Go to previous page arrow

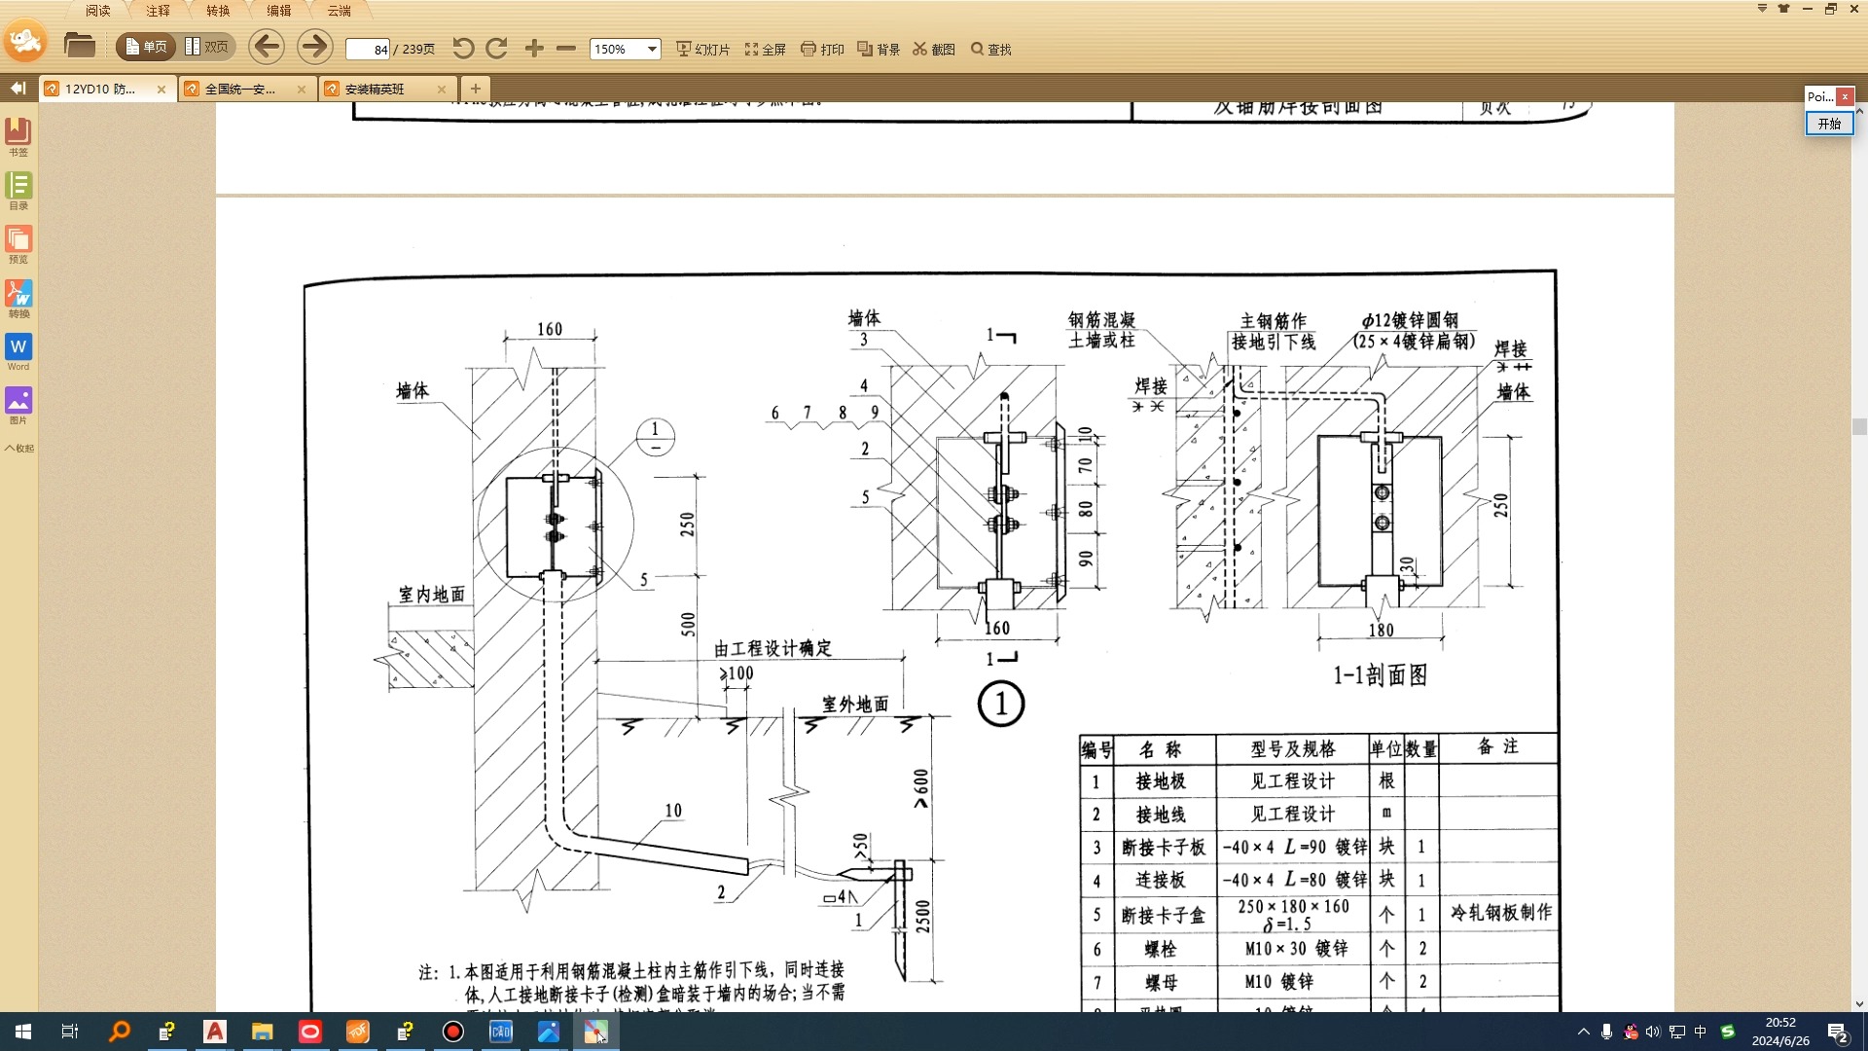266,47
